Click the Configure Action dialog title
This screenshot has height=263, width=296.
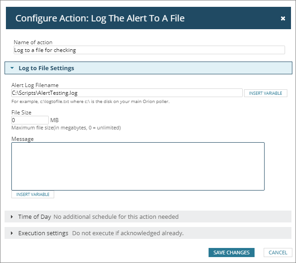[100, 19]
